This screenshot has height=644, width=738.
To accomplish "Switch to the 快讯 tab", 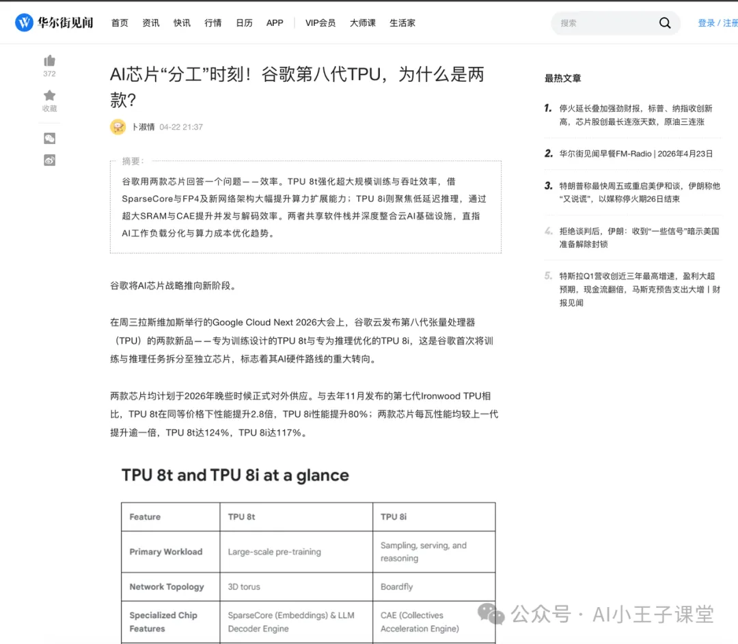I will coord(182,23).
